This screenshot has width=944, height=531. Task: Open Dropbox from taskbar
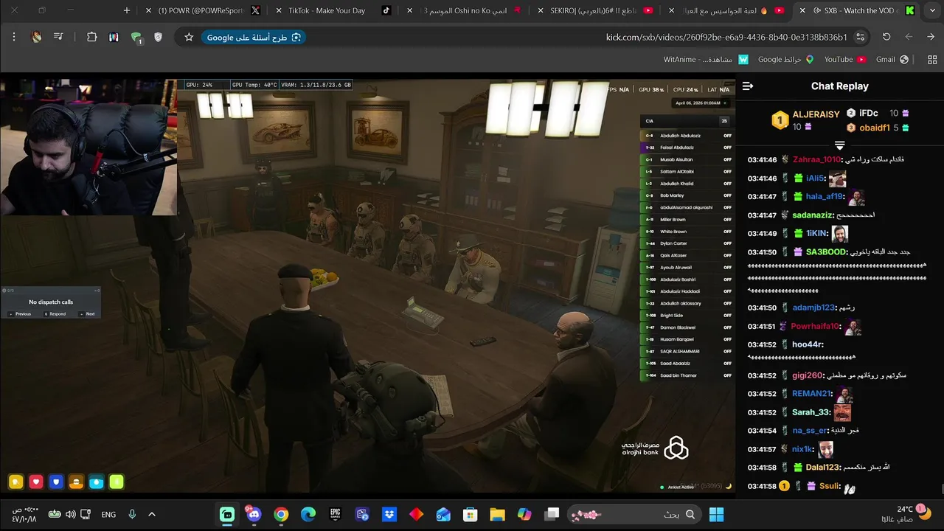click(389, 514)
